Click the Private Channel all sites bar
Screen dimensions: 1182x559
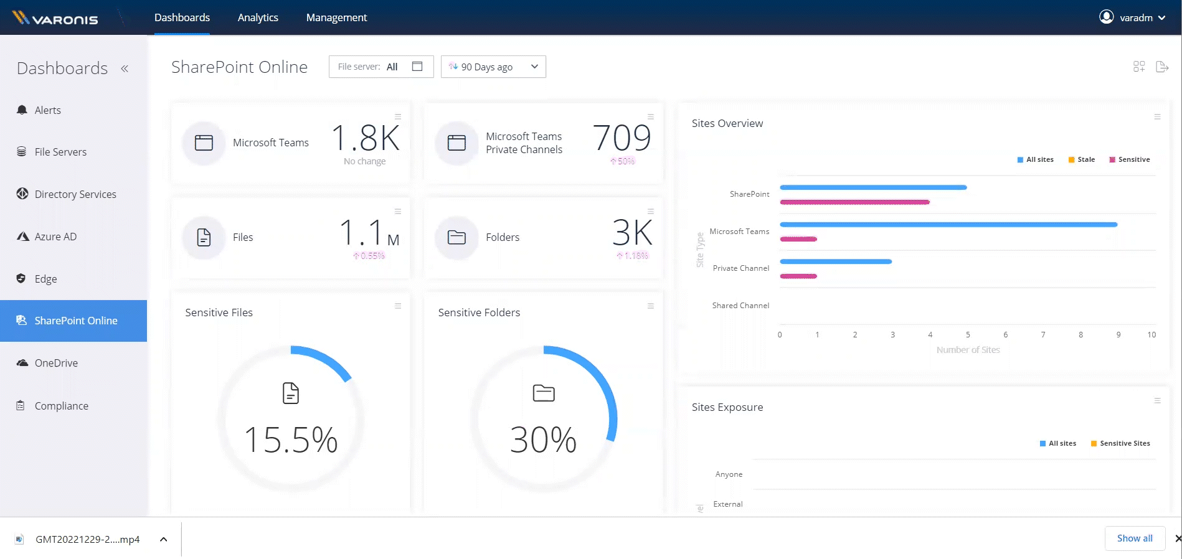coord(836,261)
